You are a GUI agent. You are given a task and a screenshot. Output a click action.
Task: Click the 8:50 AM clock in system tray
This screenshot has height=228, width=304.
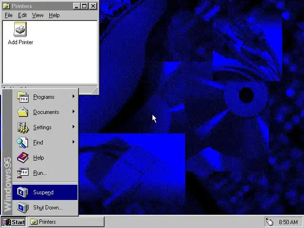click(x=288, y=222)
